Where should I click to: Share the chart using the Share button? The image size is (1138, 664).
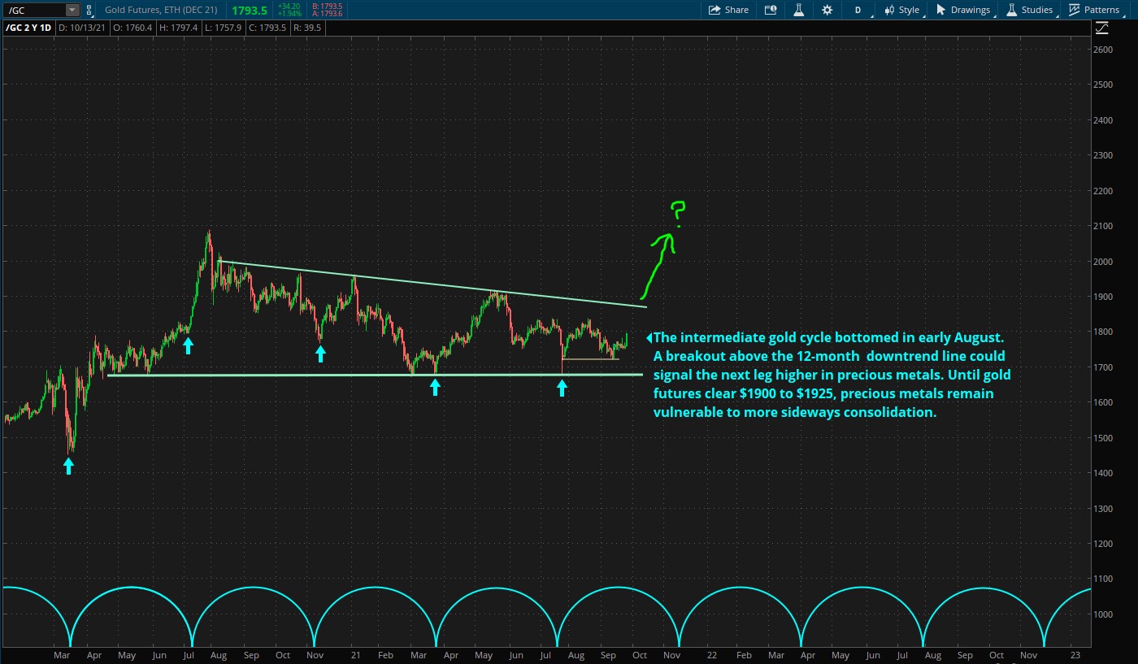pyautogui.click(x=728, y=10)
